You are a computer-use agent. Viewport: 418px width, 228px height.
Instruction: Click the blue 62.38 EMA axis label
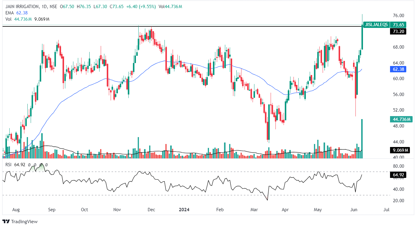(x=398, y=69)
